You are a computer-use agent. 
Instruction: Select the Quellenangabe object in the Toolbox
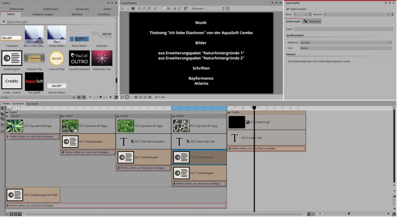tap(12, 58)
